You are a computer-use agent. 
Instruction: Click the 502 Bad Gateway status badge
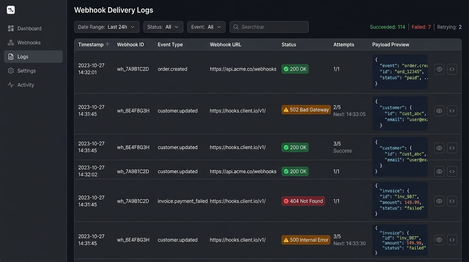(x=306, y=110)
